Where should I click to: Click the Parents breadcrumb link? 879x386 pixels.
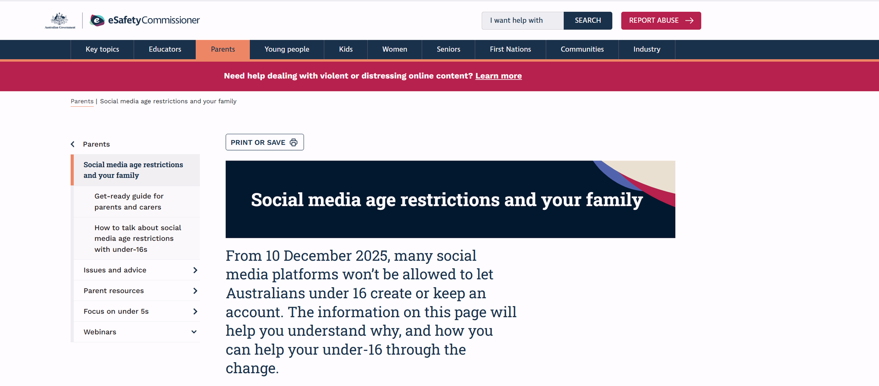[82, 101]
